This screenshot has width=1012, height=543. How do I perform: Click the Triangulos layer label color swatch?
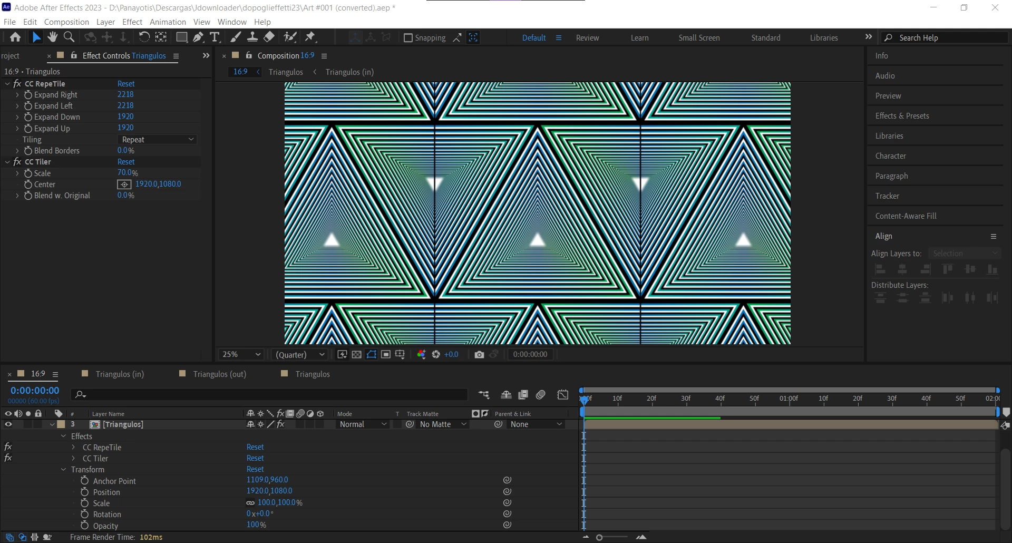[61, 424]
